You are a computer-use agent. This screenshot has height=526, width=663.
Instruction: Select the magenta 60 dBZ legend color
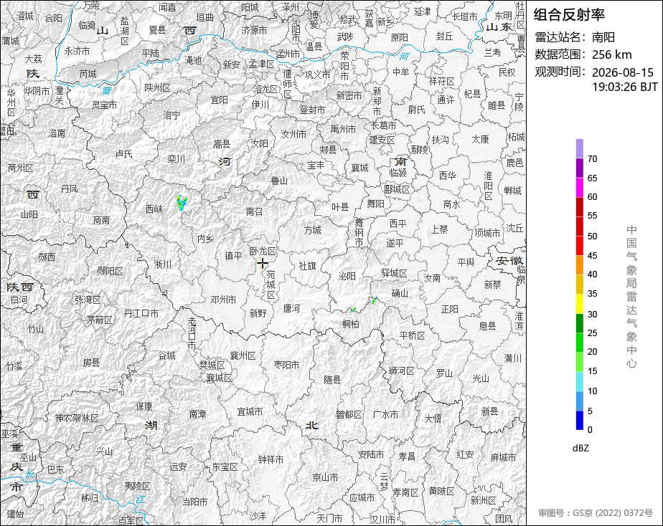pyautogui.click(x=579, y=187)
